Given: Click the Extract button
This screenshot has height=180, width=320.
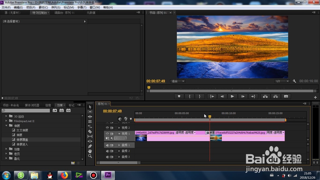Looking at the screenshot, I should tap(276, 96).
